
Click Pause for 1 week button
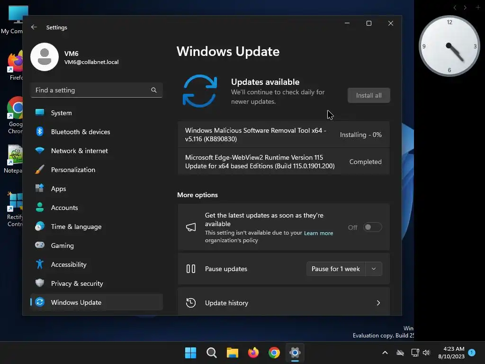[x=336, y=269]
